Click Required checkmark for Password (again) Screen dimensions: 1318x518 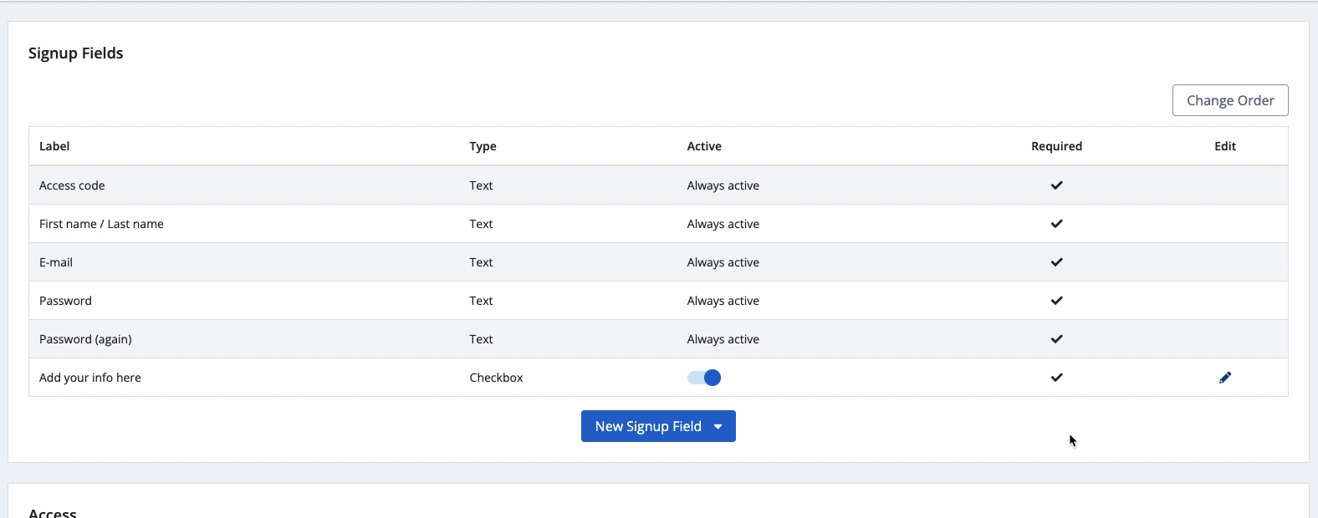(x=1056, y=339)
